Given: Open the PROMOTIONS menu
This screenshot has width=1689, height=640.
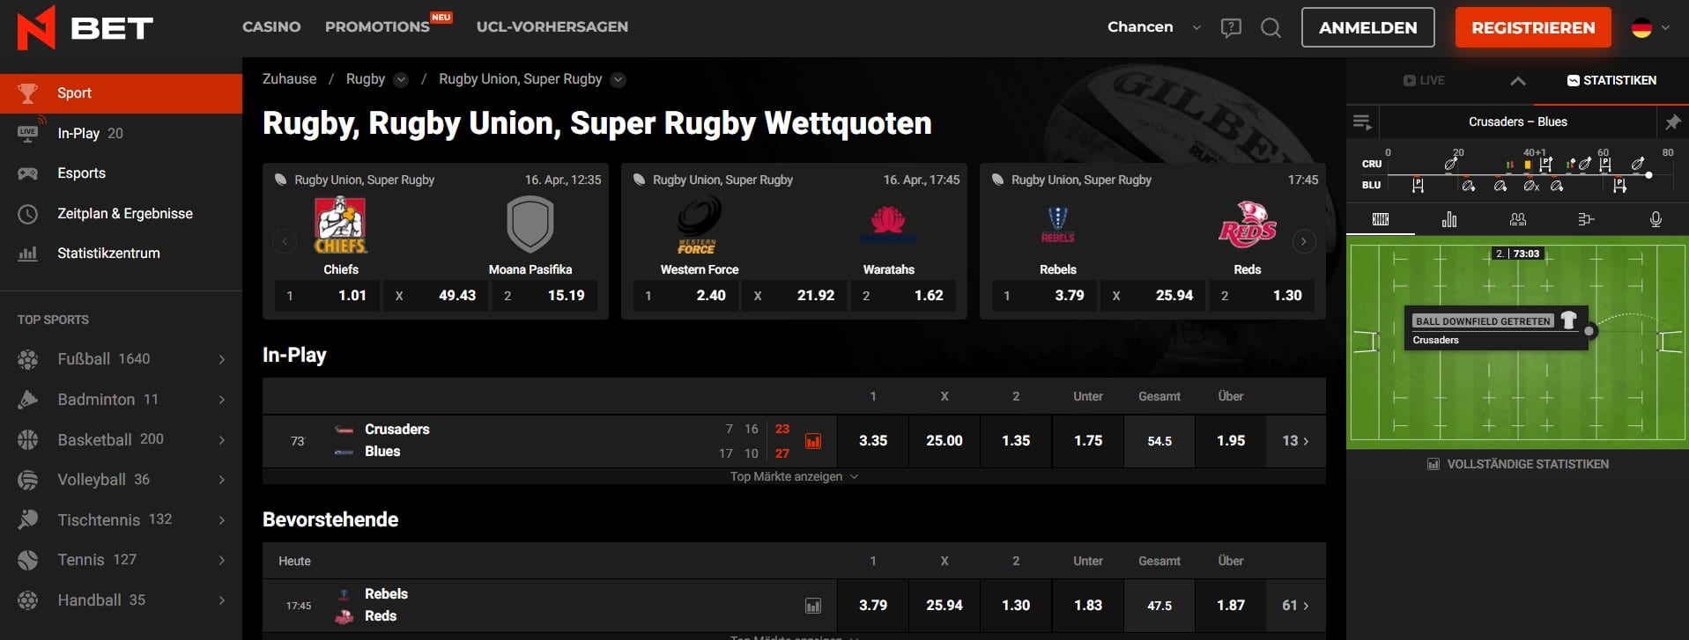Looking at the screenshot, I should [377, 27].
